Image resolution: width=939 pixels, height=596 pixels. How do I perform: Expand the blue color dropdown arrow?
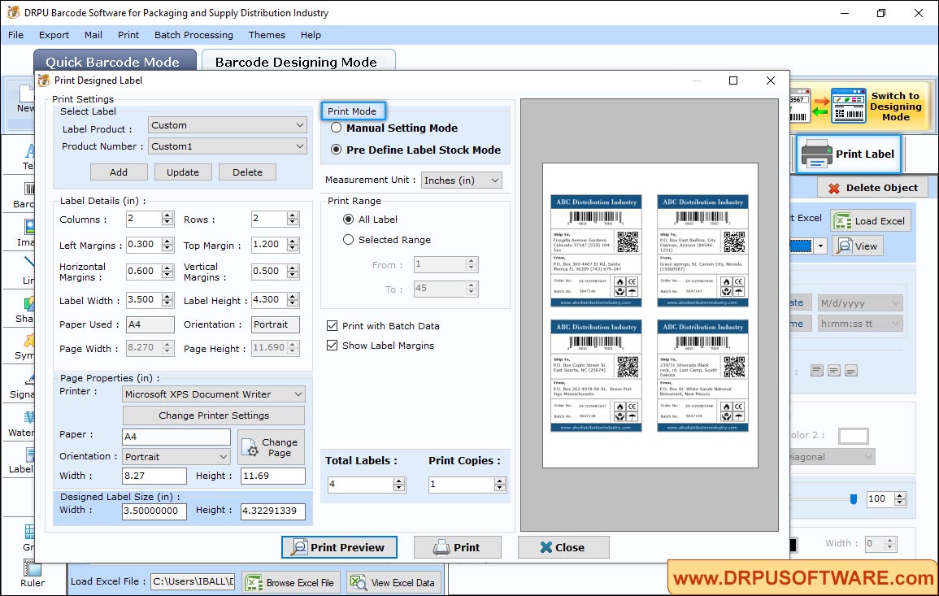820,246
